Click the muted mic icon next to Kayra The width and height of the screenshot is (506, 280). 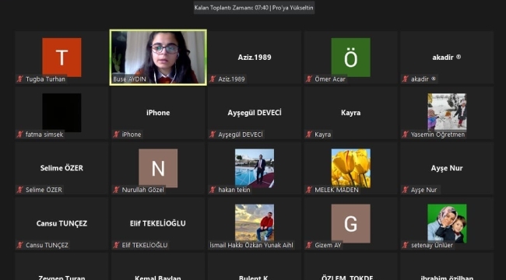pyautogui.click(x=309, y=135)
